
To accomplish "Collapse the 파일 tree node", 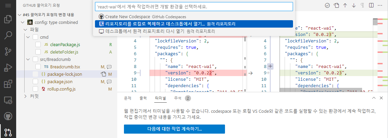I will point(25,30).
